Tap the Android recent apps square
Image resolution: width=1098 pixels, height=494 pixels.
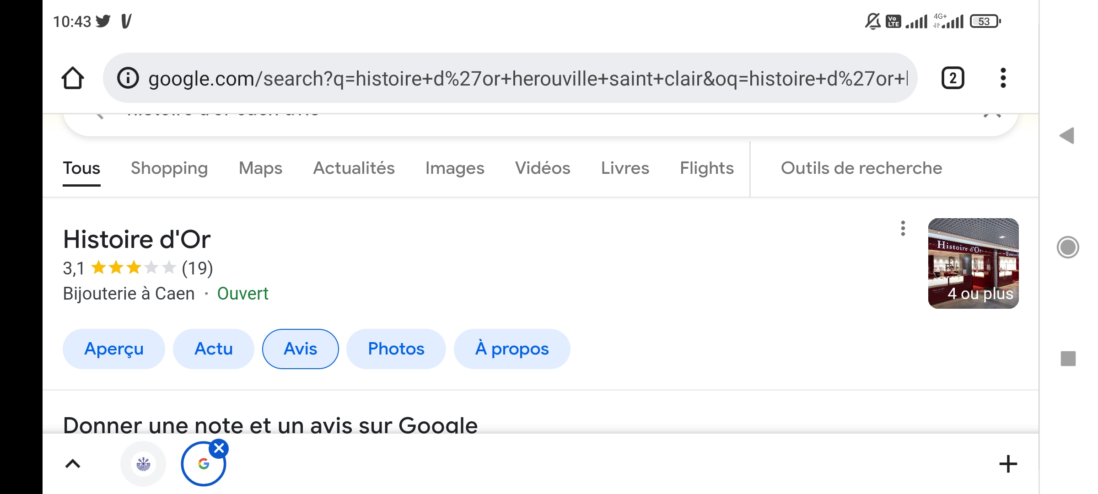1068,359
